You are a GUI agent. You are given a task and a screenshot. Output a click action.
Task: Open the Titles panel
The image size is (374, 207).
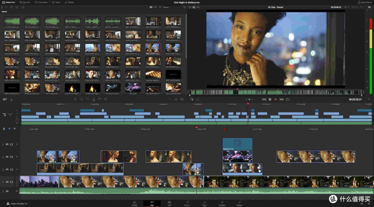(x=56, y=2)
